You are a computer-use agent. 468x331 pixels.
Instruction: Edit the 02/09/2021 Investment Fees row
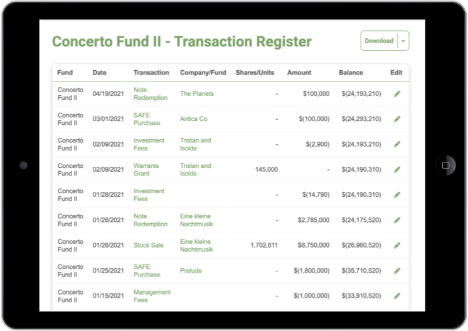click(x=396, y=144)
